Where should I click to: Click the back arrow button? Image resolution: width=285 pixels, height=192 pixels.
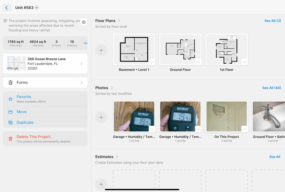(x=6, y=8)
